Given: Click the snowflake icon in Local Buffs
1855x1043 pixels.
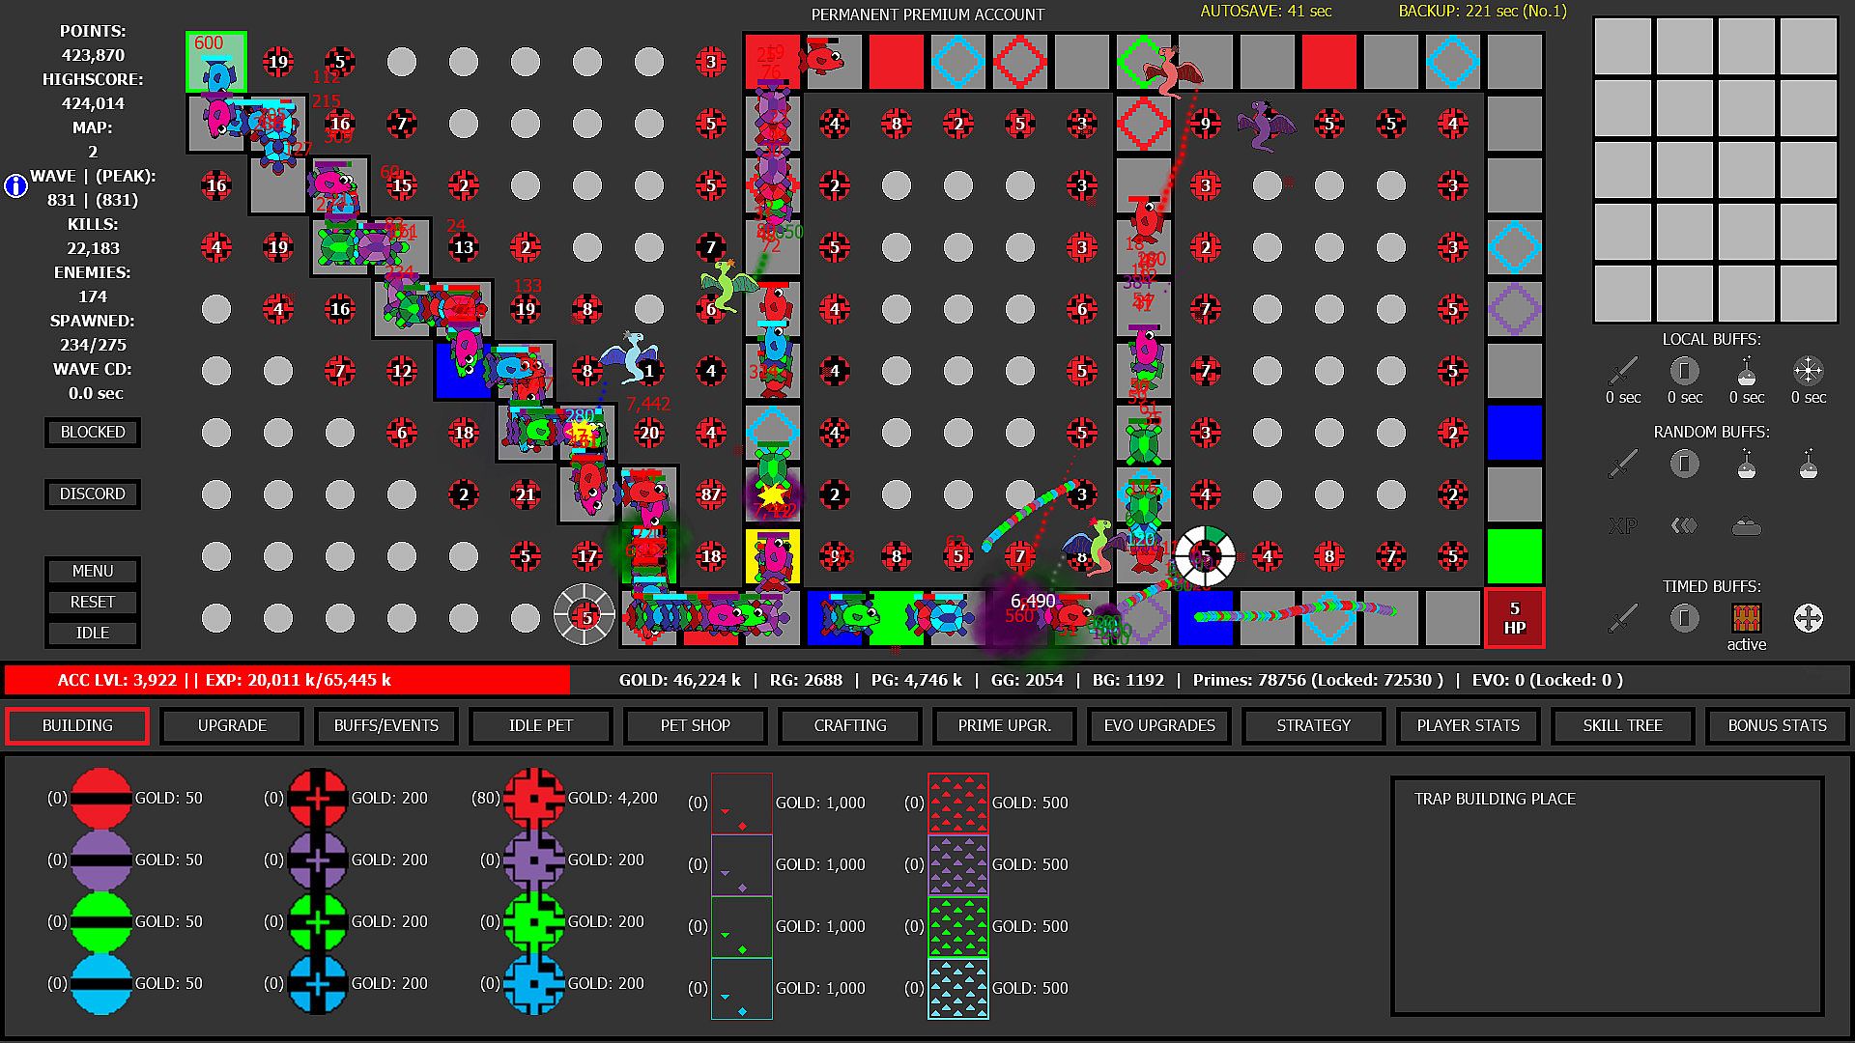Looking at the screenshot, I should (x=1808, y=371).
